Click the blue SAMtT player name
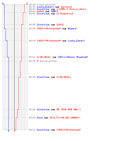Screen dimensions: 127x141 click(x=54, y=11)
